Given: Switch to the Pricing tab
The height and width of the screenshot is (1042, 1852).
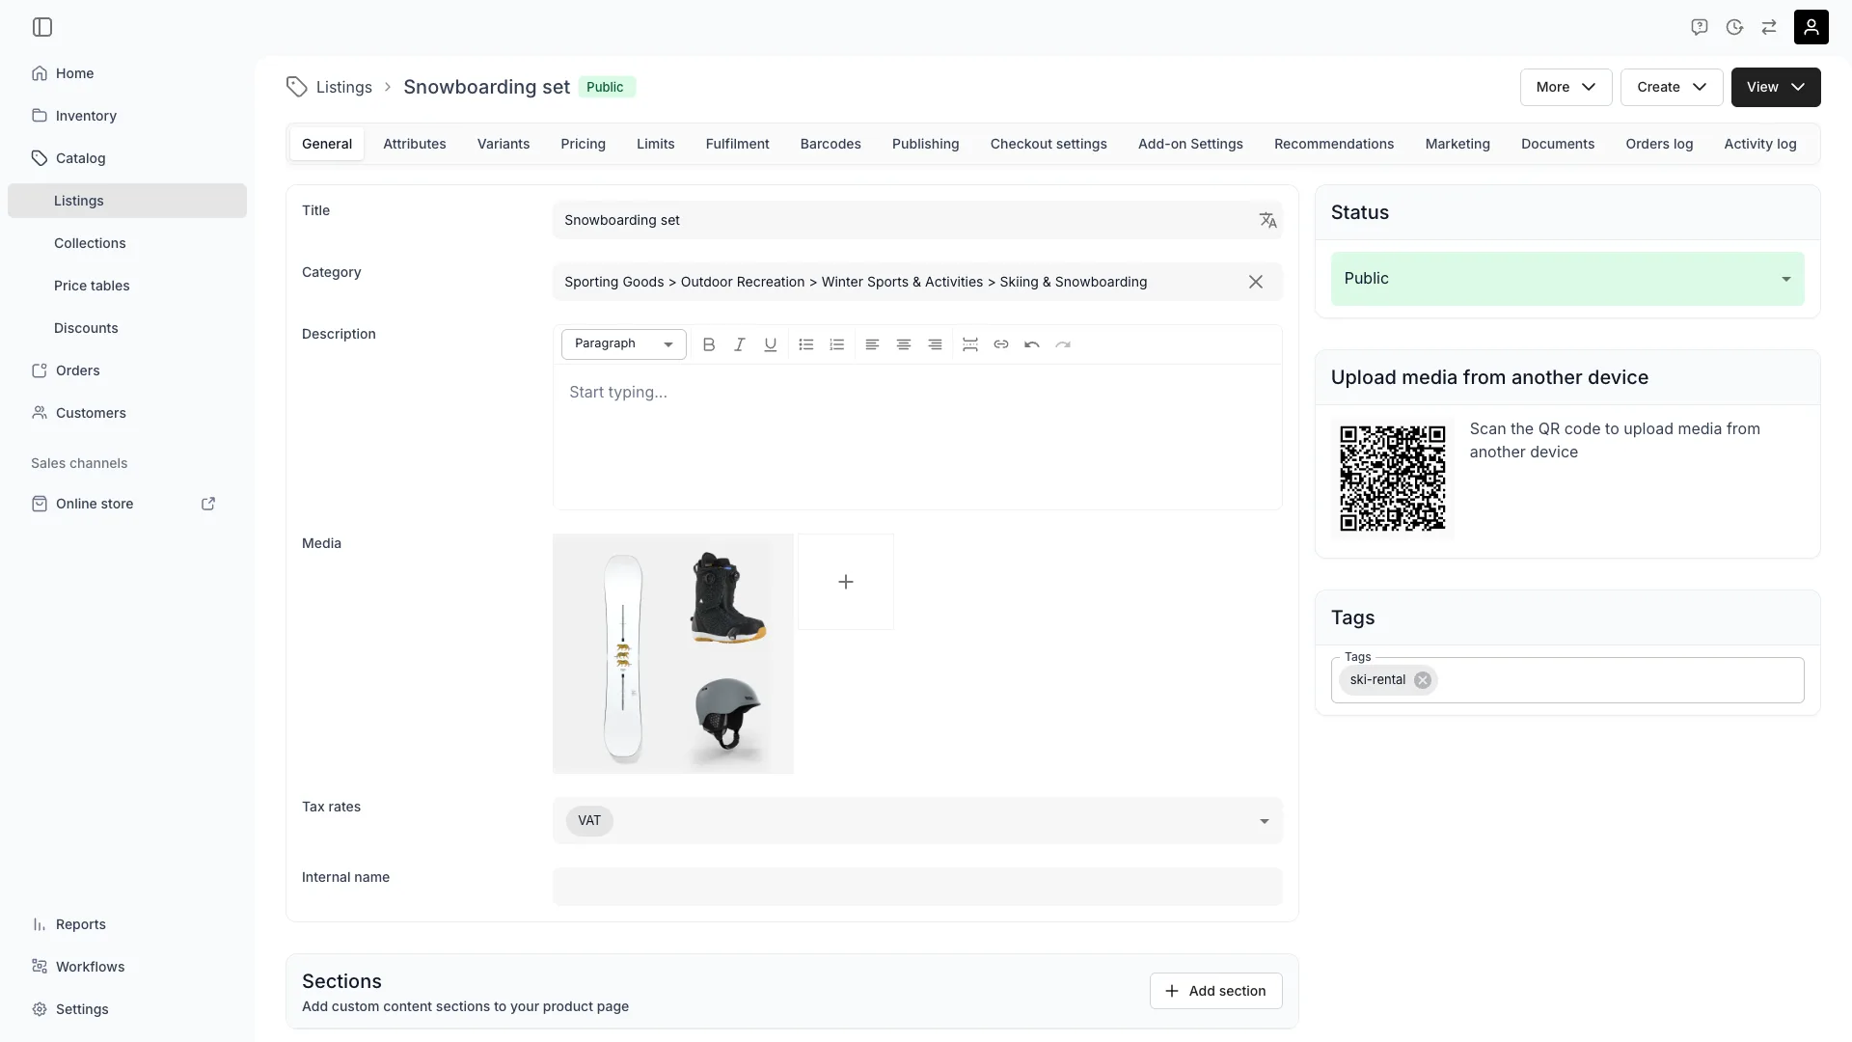Looking at the screenshot, I should tap(584, 144).
